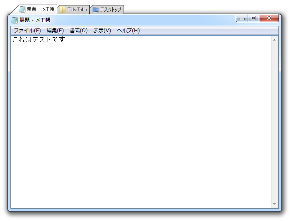Close the Notepad window
This screenshot has height=221, width=291.
tap(269, 18)
